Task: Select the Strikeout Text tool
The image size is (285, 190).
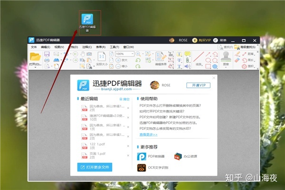Action: [179, 60]
